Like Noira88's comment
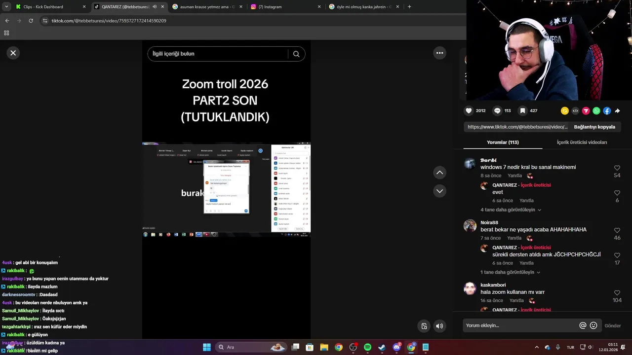The height and width of the screenshot is (355, 632). 617,231
